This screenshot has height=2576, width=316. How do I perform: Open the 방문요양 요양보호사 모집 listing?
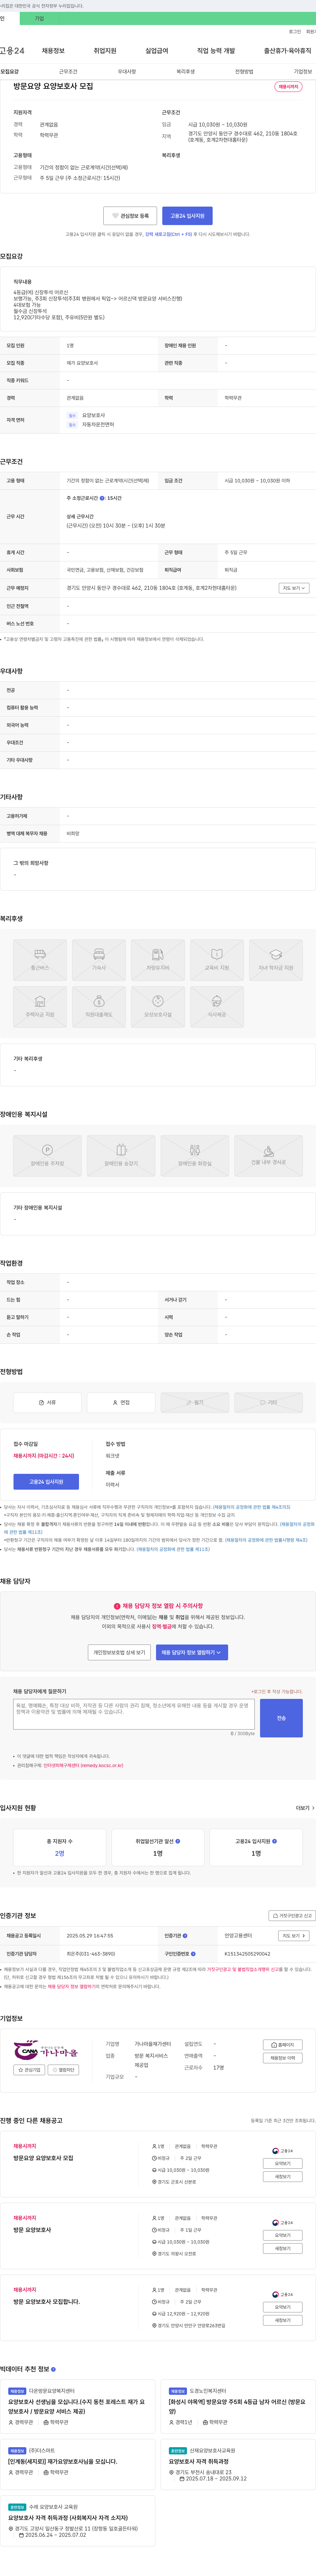coord(43,2158)
